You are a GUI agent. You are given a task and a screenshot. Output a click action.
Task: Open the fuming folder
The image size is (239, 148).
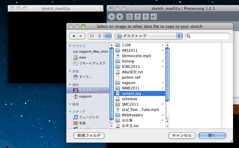(x=140, y=61)
